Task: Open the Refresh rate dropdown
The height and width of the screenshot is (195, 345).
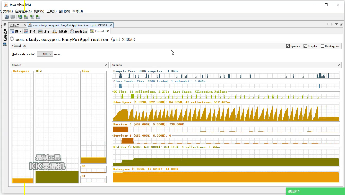Action: [45, 54]
